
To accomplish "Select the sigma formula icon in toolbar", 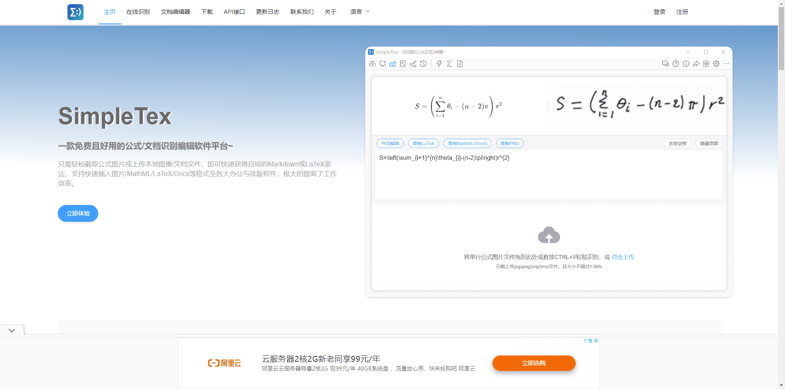I will (450, 64).
